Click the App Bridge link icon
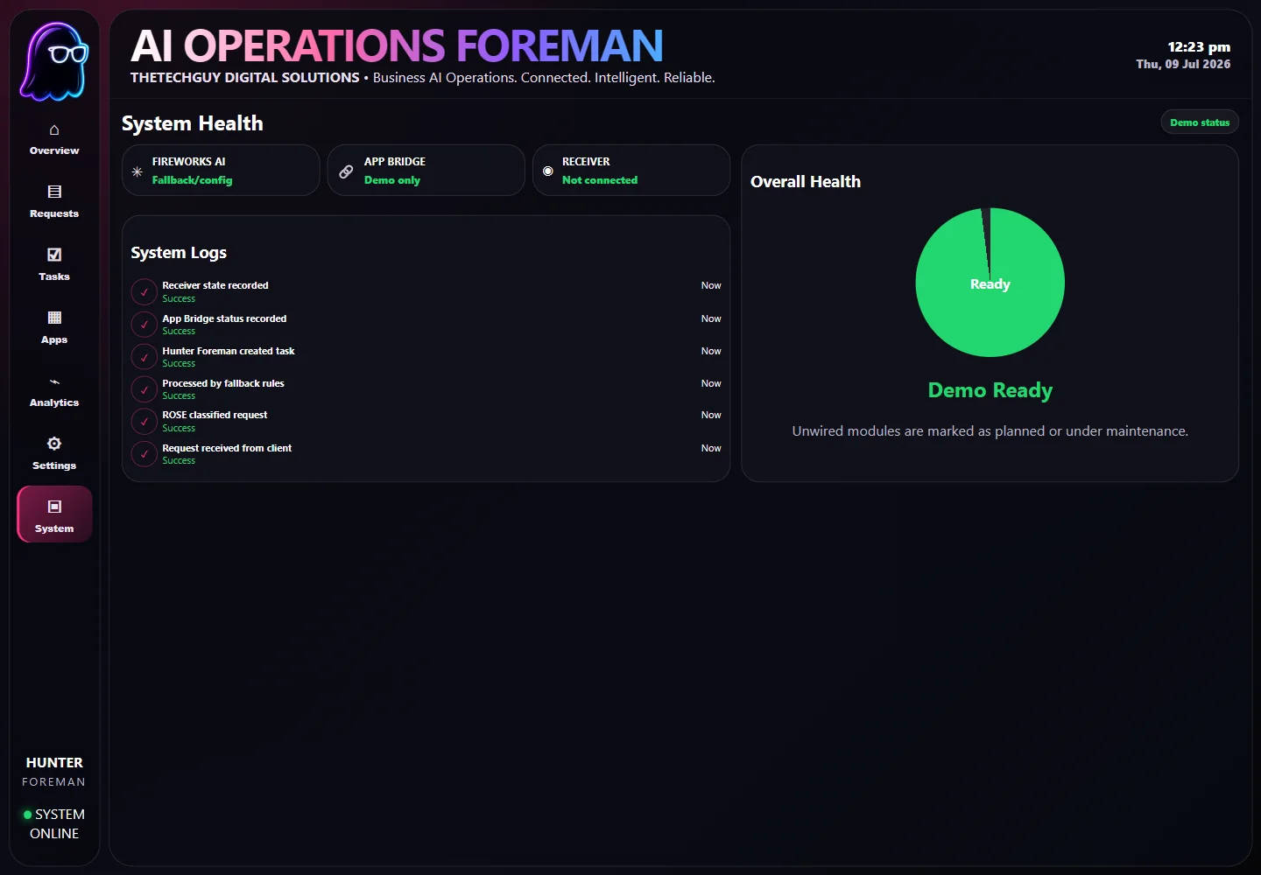Viewport: 1261px width, 875px height. click(x=346, y=171)
